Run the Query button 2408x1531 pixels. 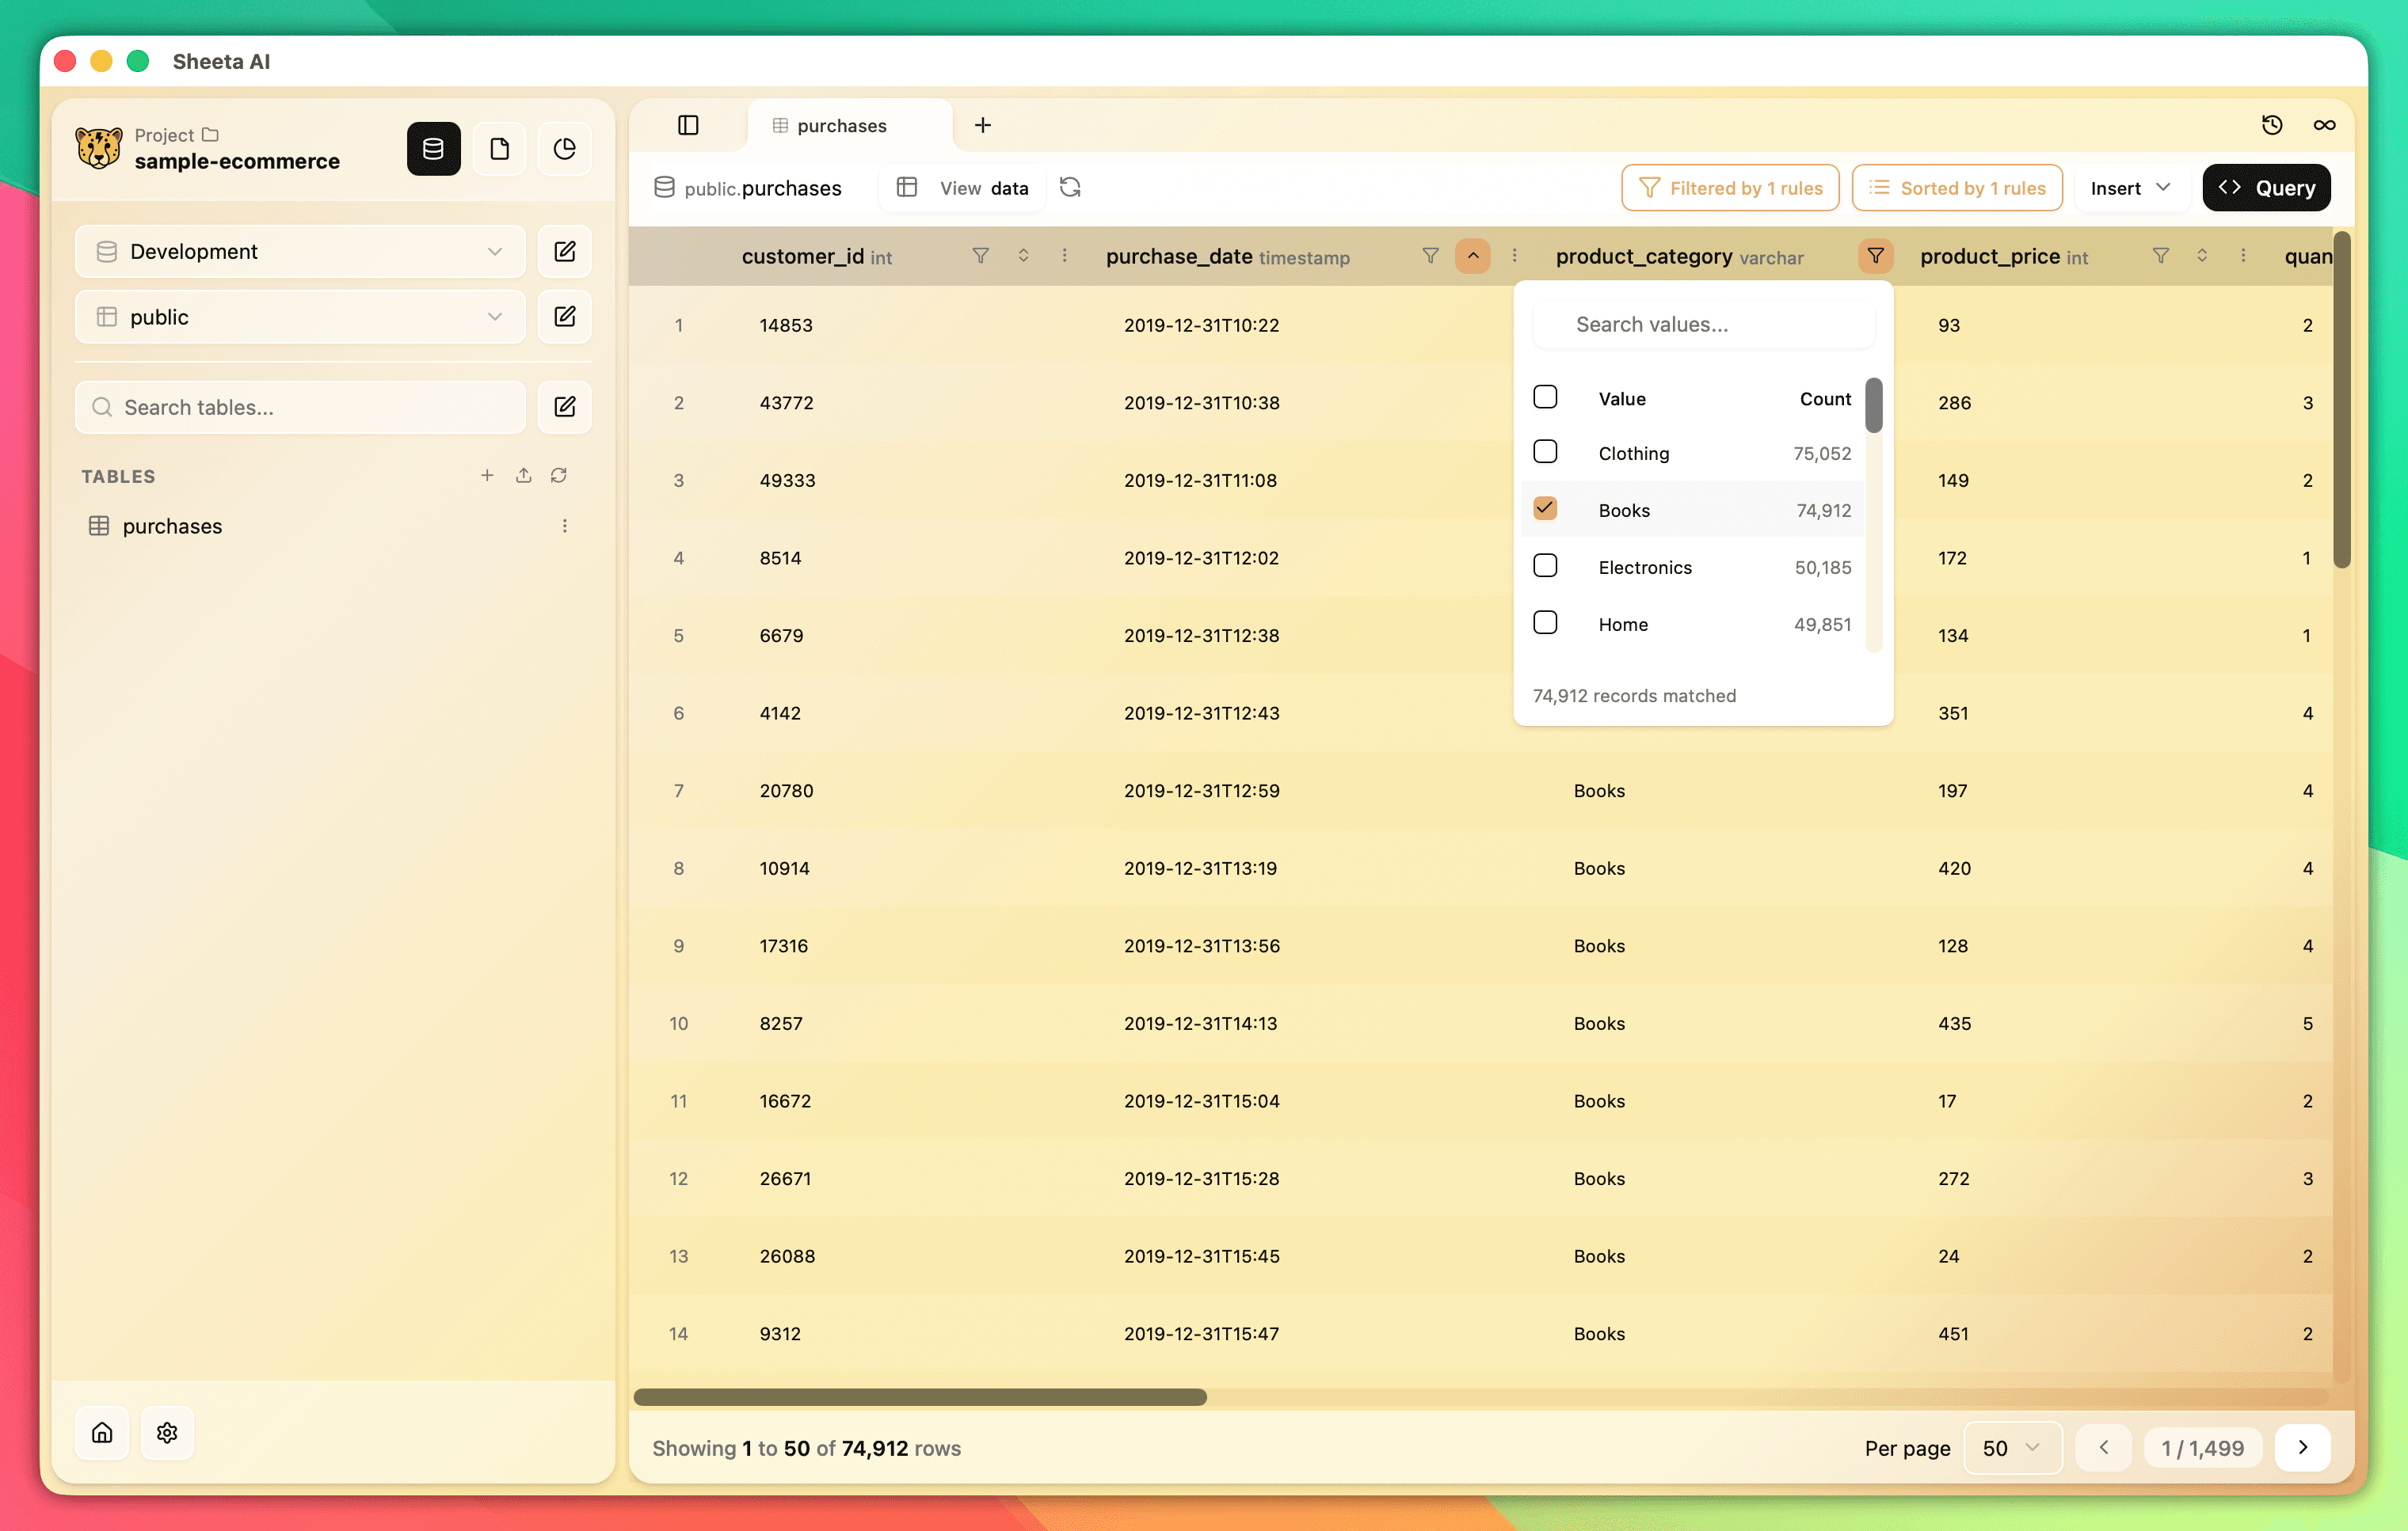tap(2266, 188)
